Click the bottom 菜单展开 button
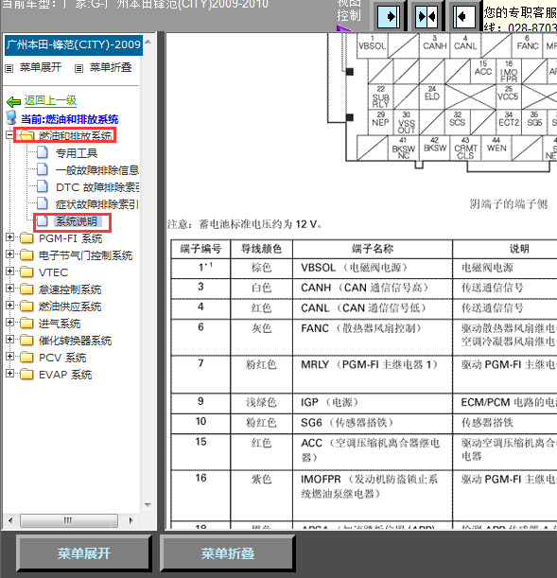This screenshot has width=557, height=578. (83, 553)
